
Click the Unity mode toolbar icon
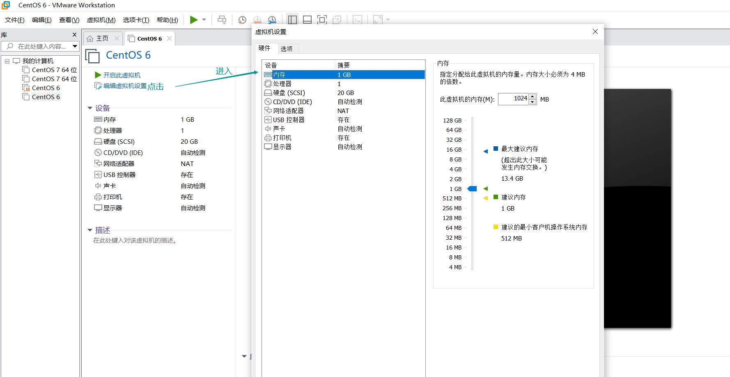click(x=337, y=20)
